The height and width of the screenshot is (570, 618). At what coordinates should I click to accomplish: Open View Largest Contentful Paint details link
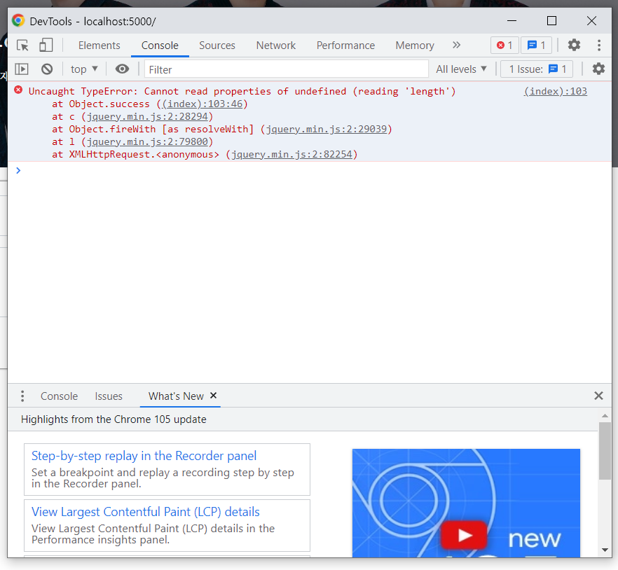(x=146, y=512)
